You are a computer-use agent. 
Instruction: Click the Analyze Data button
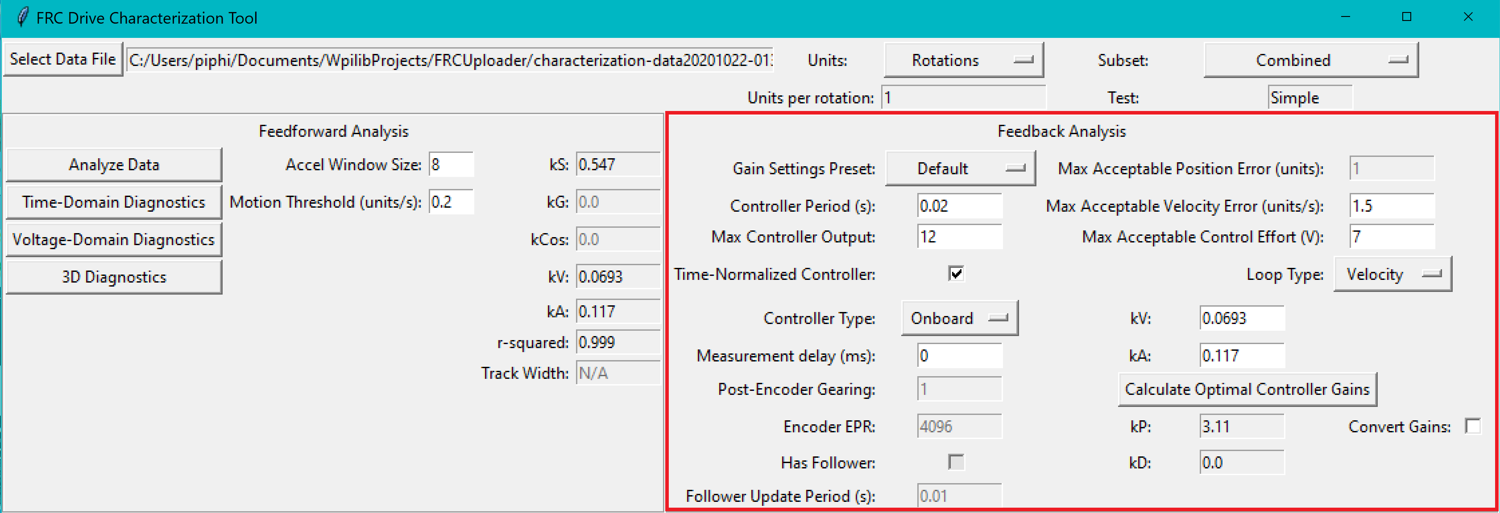(x=113, y=164)
